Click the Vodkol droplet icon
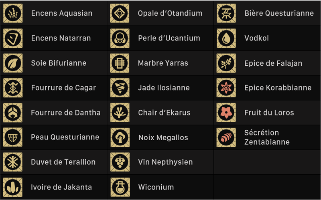The width and height of the screenshot is (321, 200). 226,38
